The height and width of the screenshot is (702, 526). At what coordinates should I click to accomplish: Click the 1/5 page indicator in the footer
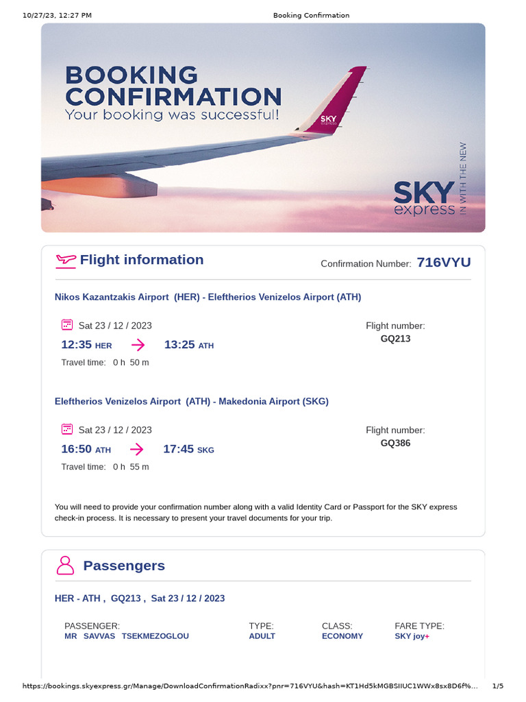pos(498,686)
